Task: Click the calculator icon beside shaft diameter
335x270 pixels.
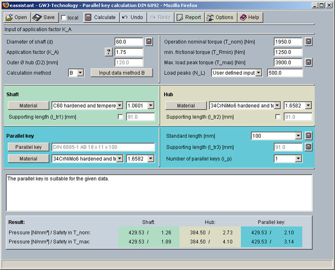Action: 149,42
